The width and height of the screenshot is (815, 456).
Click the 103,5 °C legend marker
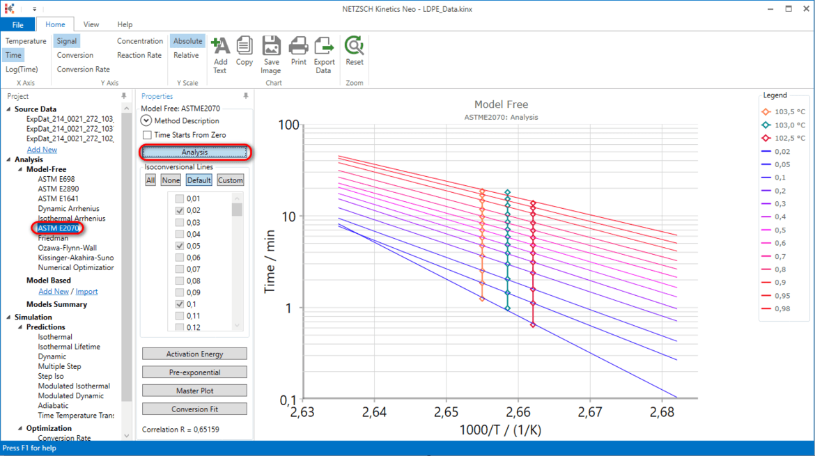(x=766, y=111)
